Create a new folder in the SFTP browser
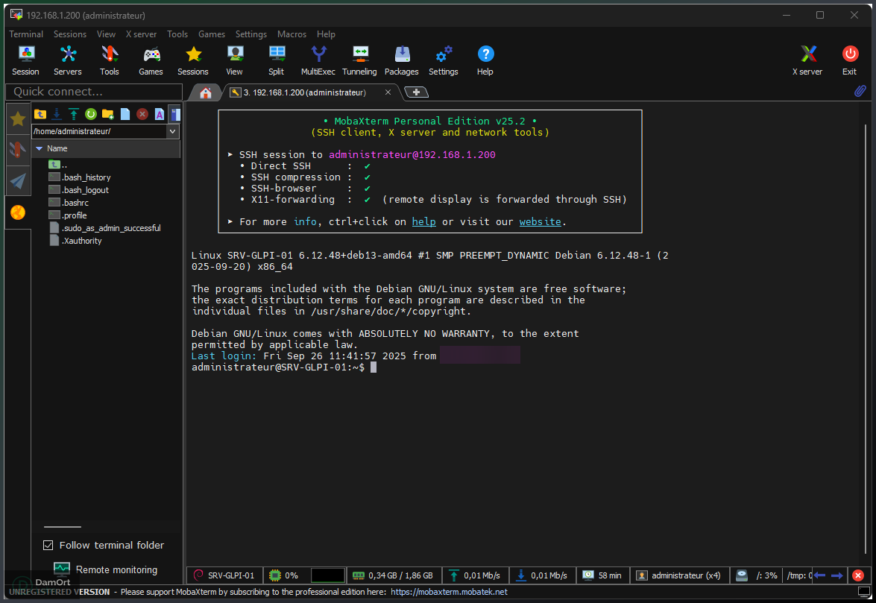This screenshot has height=603, width=876. point(107,113)
